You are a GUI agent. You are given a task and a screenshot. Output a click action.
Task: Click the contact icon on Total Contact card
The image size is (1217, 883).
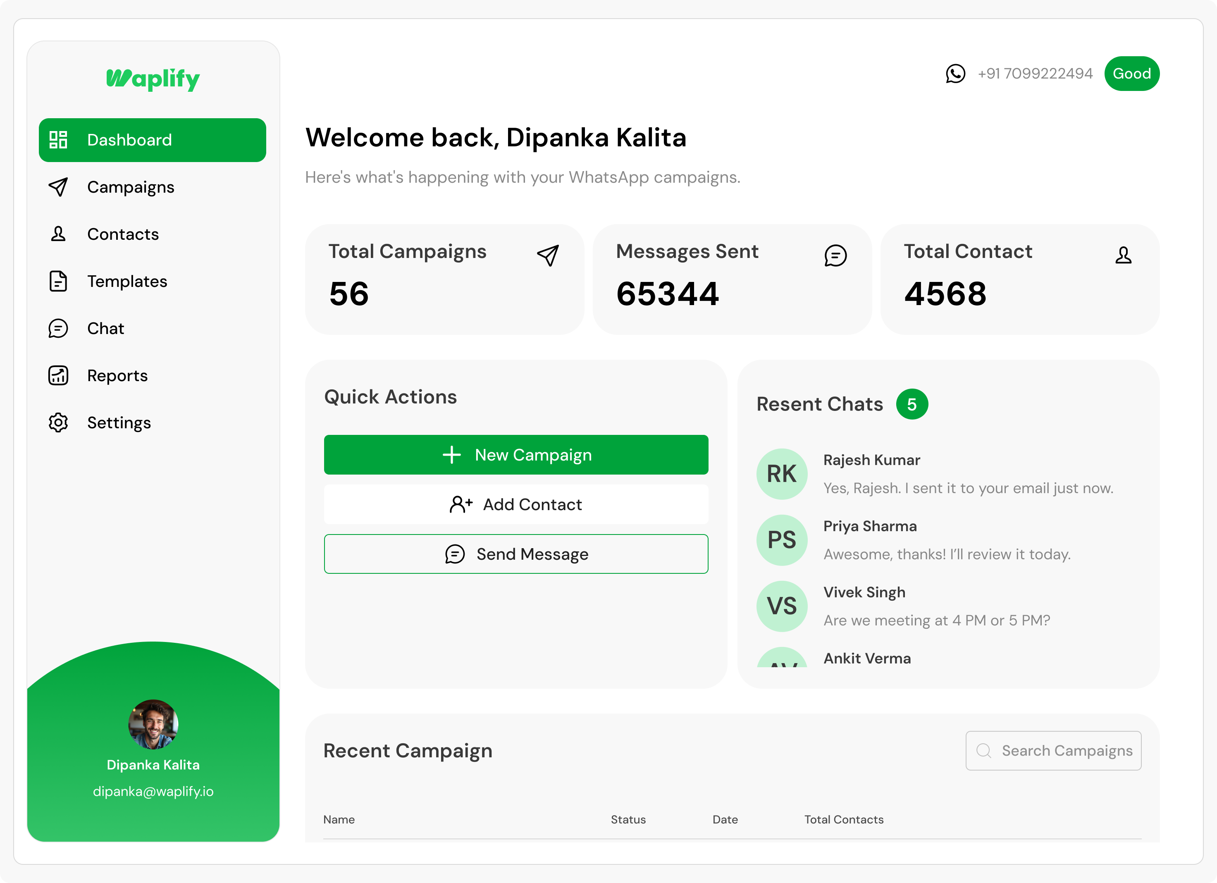[1123, 256]
